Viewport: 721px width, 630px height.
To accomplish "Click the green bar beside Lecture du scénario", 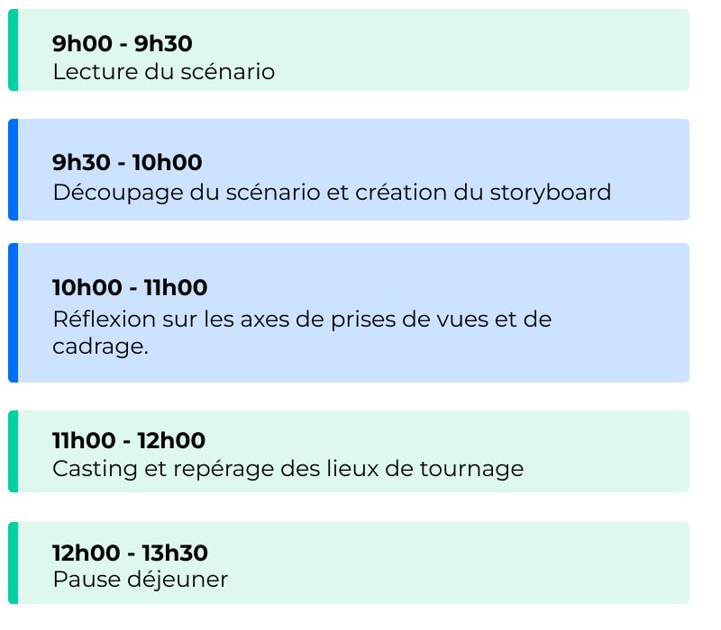I will coord(13,50).
